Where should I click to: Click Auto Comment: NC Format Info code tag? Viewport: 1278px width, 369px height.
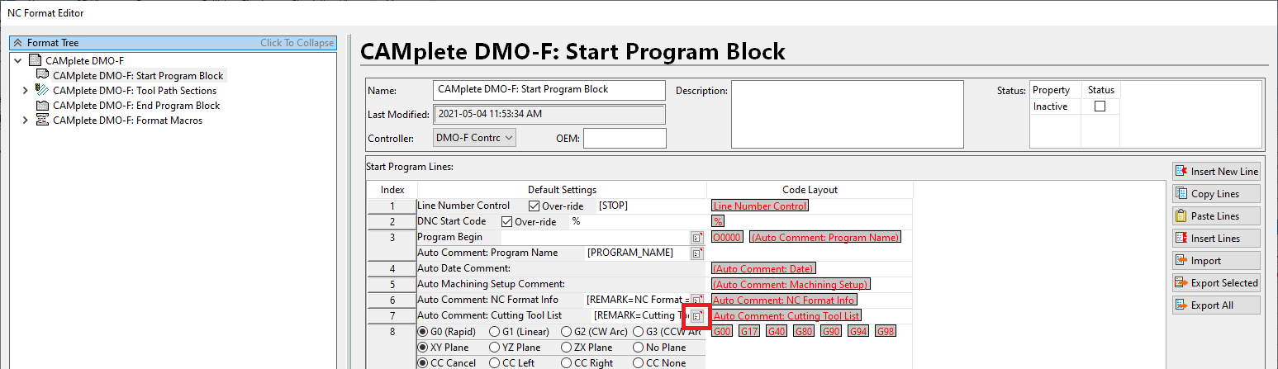coord(784,300)
